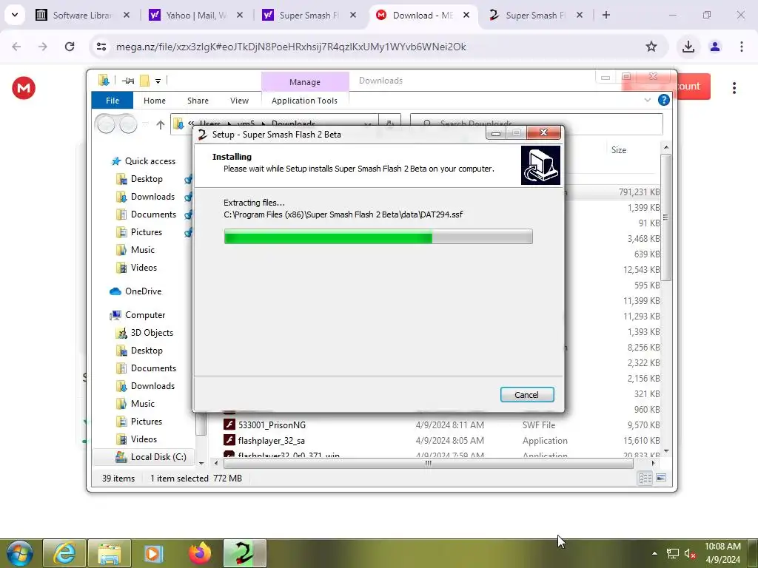Open the Home ribbon tab

(x=155, y=101)
